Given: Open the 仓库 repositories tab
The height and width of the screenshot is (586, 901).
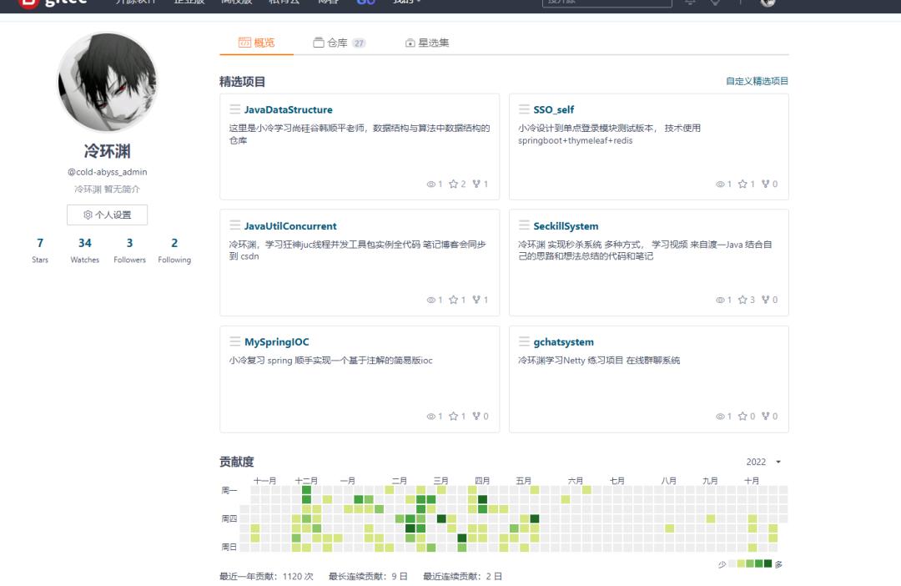Looking at the screenshot, I should (340, 43).
